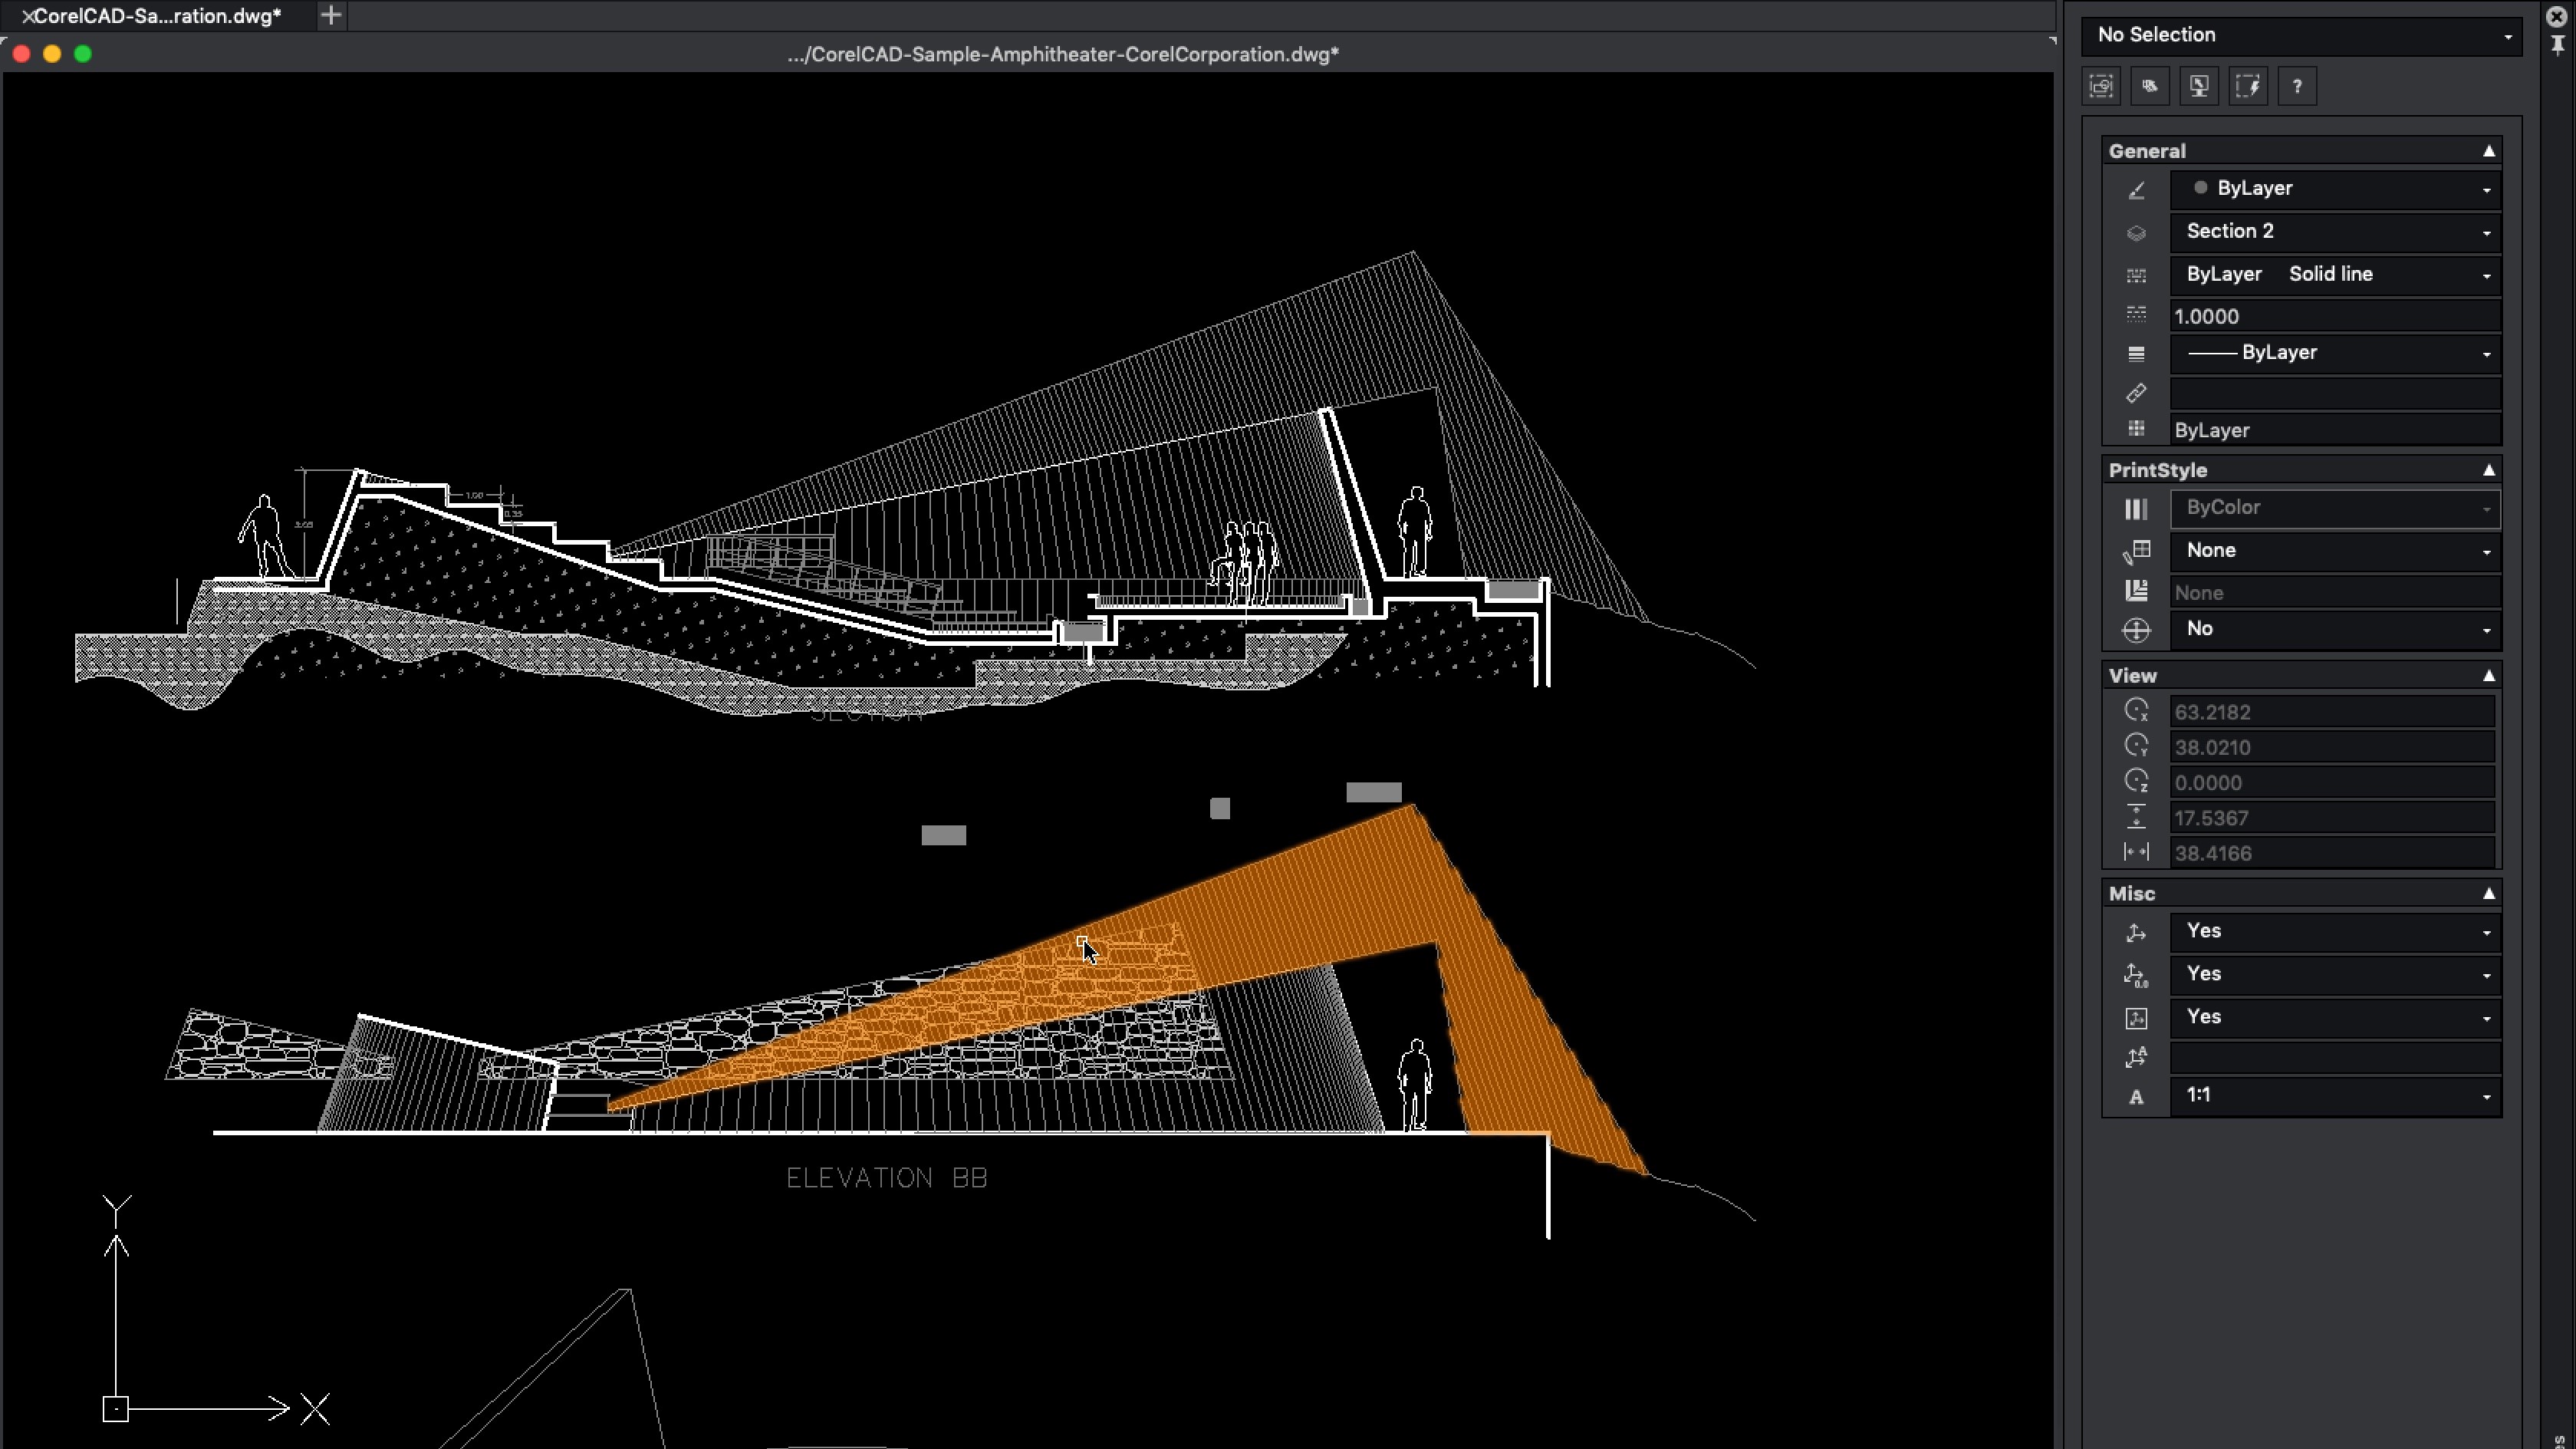This screenshot has height=1449, width=2576.
Task: Click the CCS name icon
Action: tap(2136, 1057)
